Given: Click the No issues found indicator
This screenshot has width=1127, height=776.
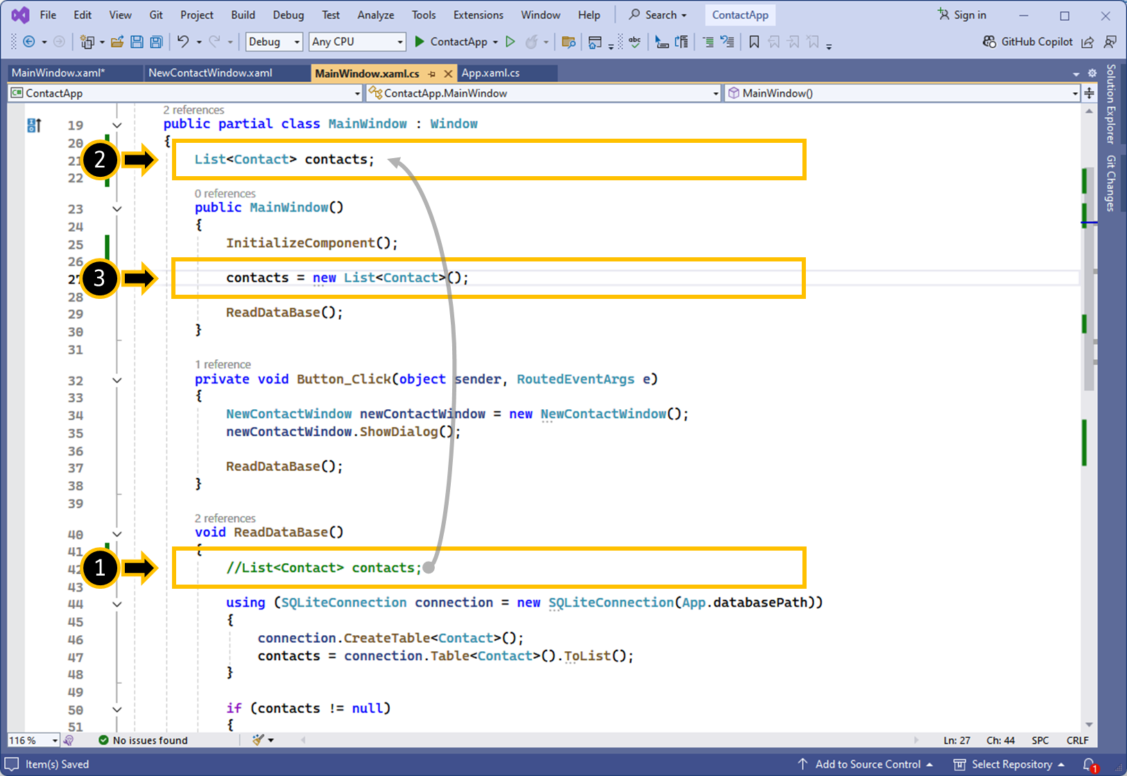Looking at the screenshot, I should click(x=143, y=740).
